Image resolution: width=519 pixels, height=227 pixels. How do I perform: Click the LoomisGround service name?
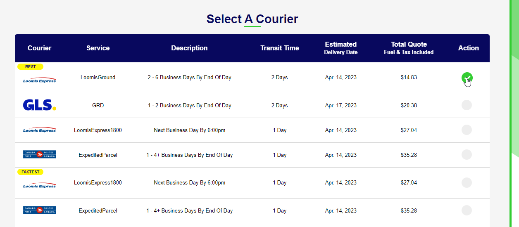pyautogui.click(x=98, y=77)
